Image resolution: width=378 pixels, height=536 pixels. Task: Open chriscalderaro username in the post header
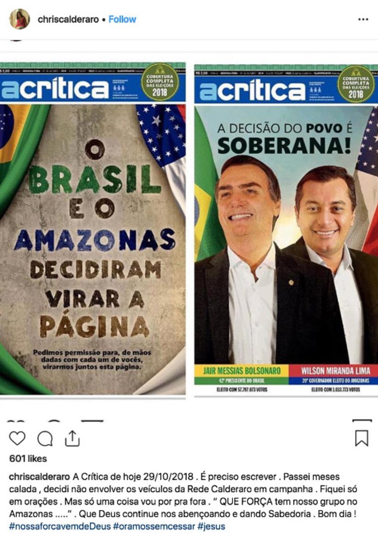click(x=69, y=19)
